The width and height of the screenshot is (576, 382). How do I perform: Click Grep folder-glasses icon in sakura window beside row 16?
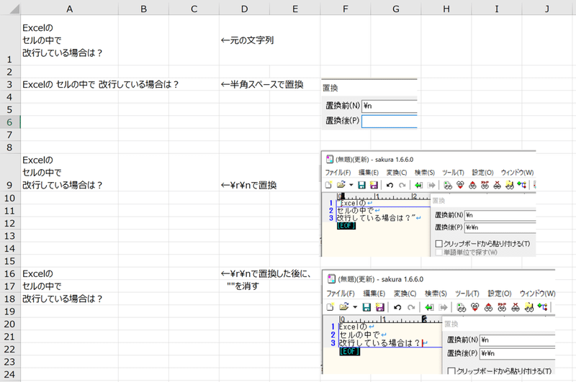(529, 307)
